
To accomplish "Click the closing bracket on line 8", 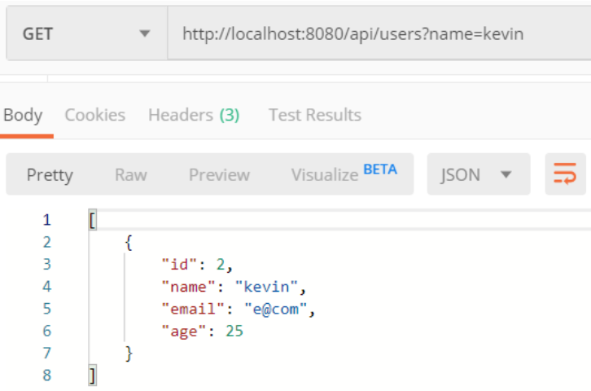I will pos(92,376).
